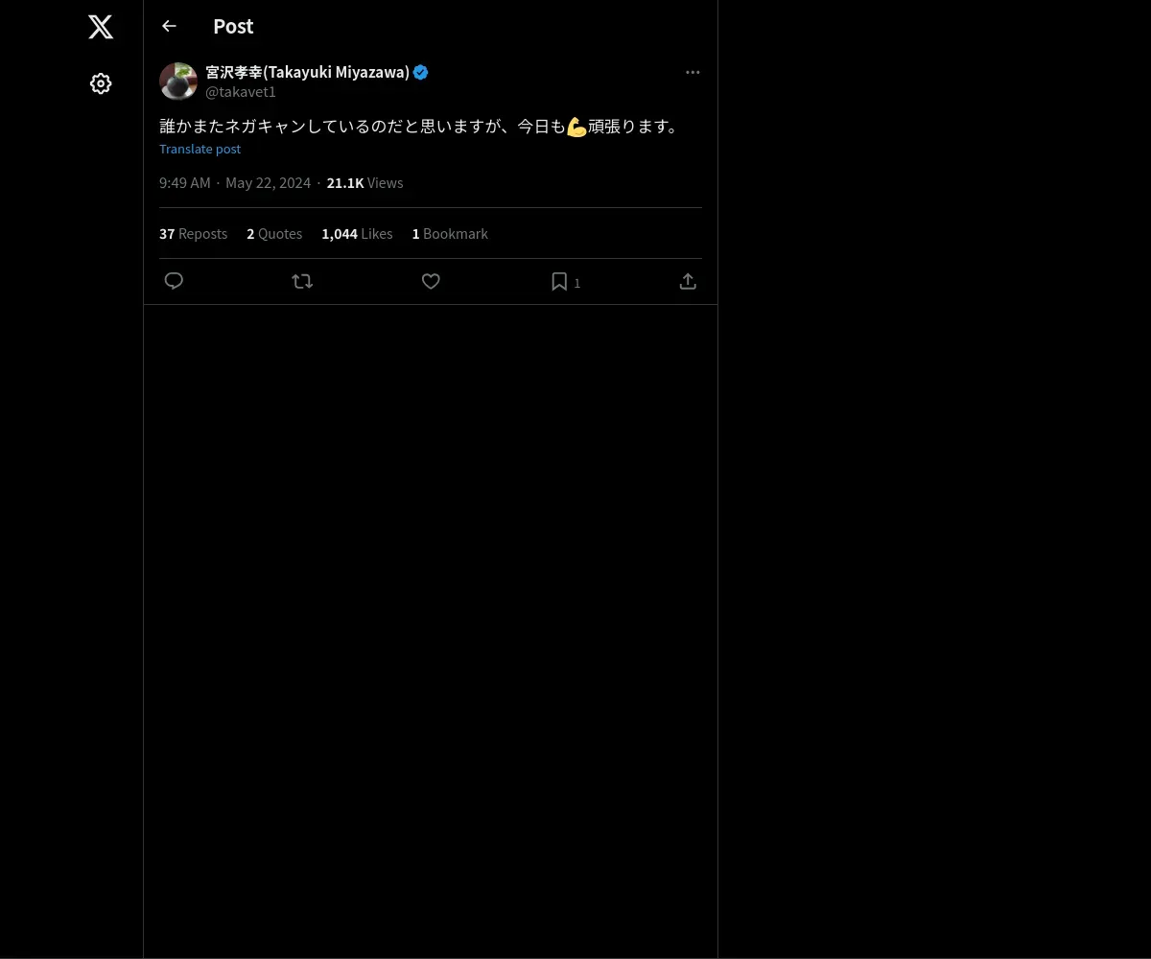Go back with the arrow icon
Image resolution: width=1151 pixels, height=959 pixels.
pyautogui.click(x=169, y=26)
